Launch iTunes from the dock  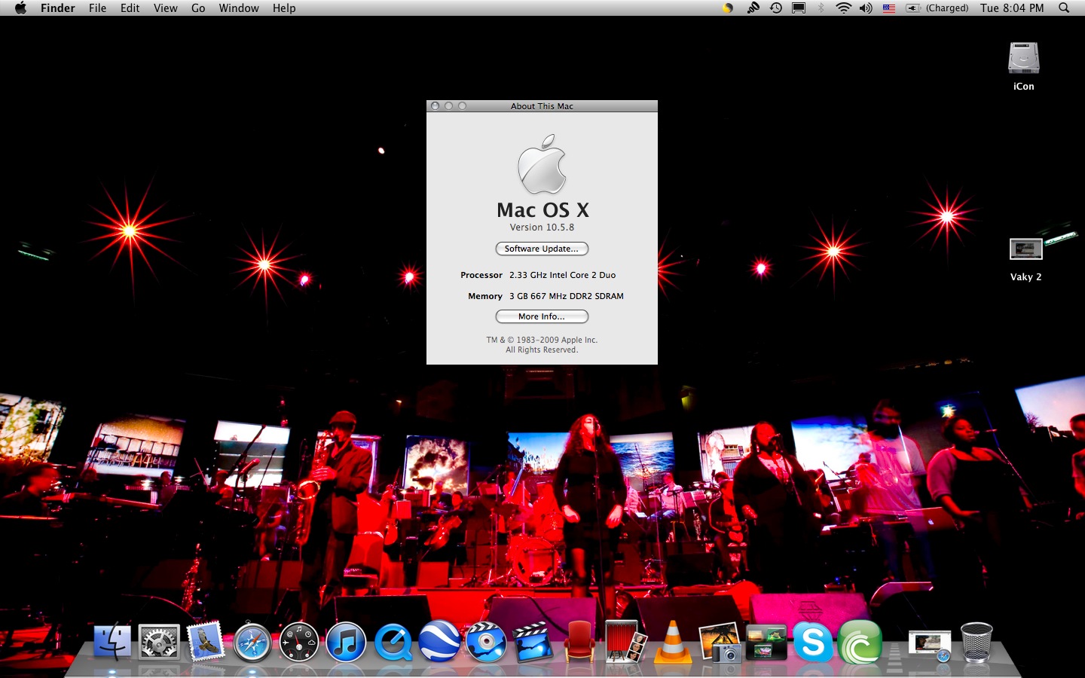(346, 643)
